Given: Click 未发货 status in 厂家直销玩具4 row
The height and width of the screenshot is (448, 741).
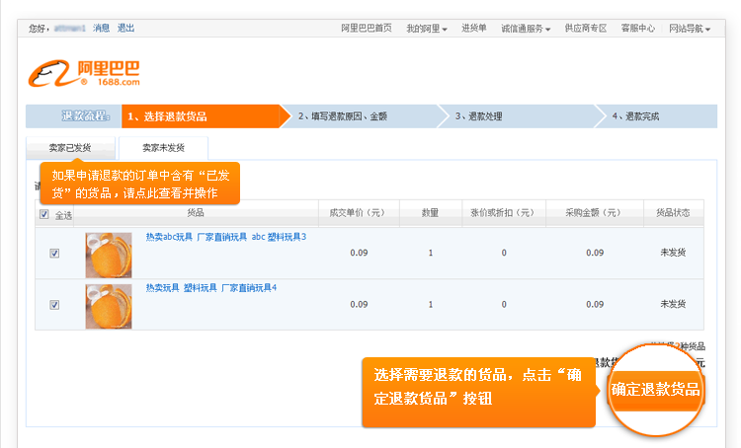Looking at the screenshot, I should (673, 304).
